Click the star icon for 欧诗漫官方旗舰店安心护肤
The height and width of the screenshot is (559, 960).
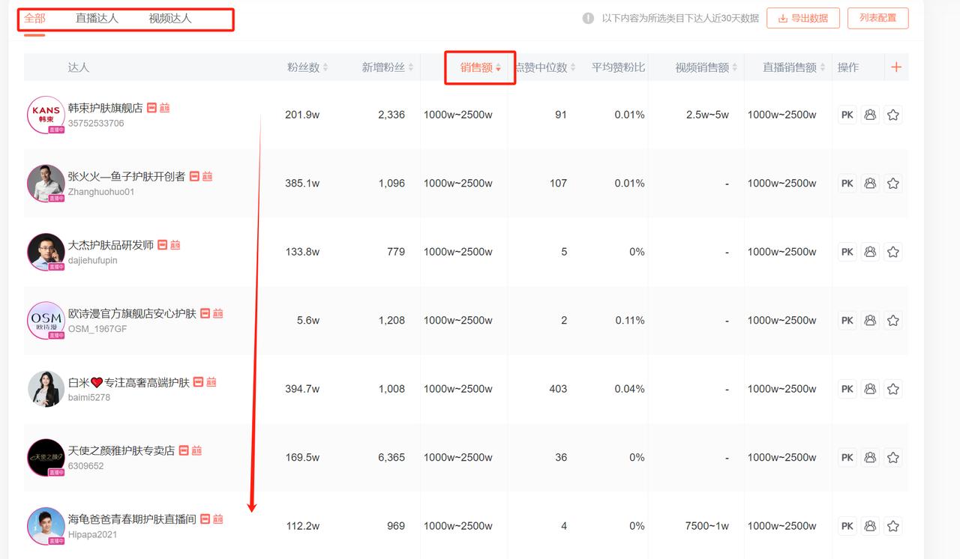point(893,320)
